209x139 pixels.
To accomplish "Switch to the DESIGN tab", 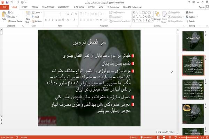I will 35,7.
